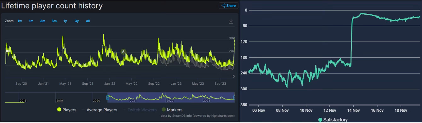Click 08 Nov label on right chart
Screen dimensions: 422x123
point(282,110)
